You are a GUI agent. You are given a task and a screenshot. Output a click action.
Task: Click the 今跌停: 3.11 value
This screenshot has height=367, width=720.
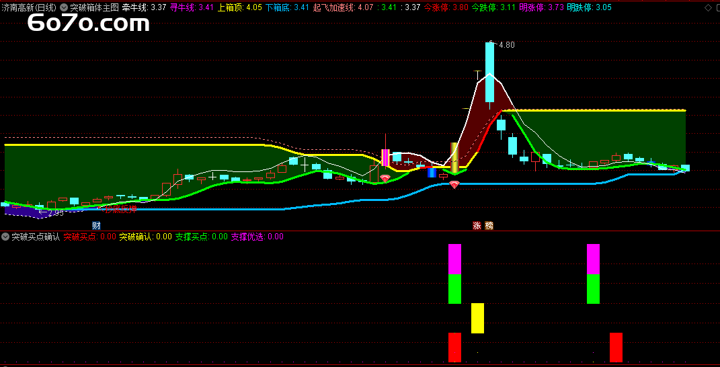click(493, 7)
